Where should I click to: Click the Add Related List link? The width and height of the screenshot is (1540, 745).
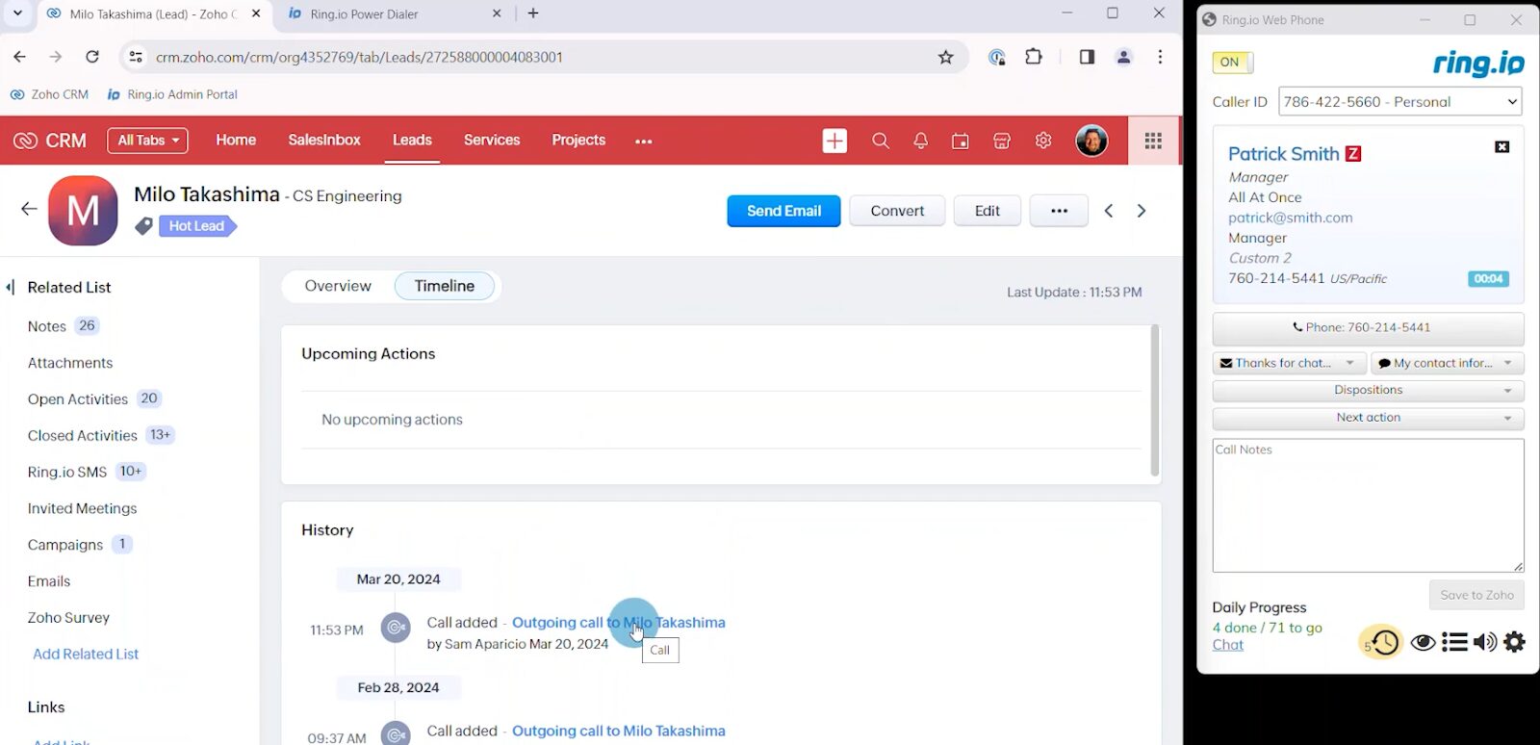pos(86,654)
